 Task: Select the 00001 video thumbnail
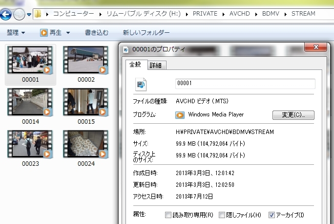point(30,60)
